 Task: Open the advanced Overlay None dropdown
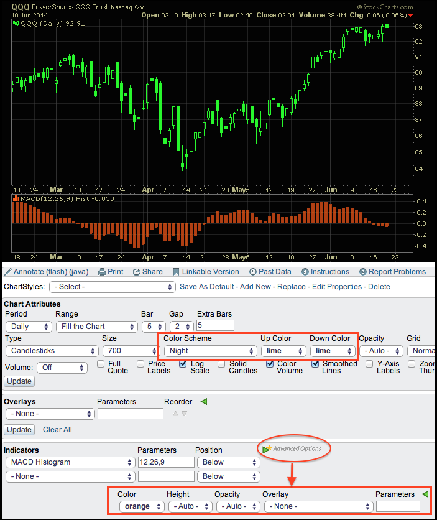pos(318,507)
